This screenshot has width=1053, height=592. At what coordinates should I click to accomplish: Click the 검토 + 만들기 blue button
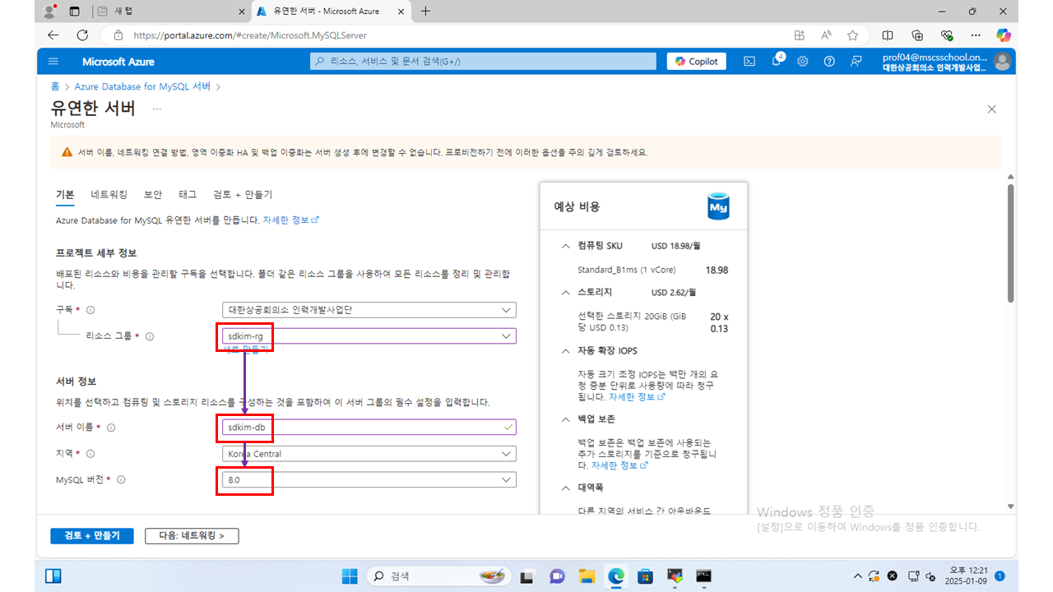(x=90, y=535)
